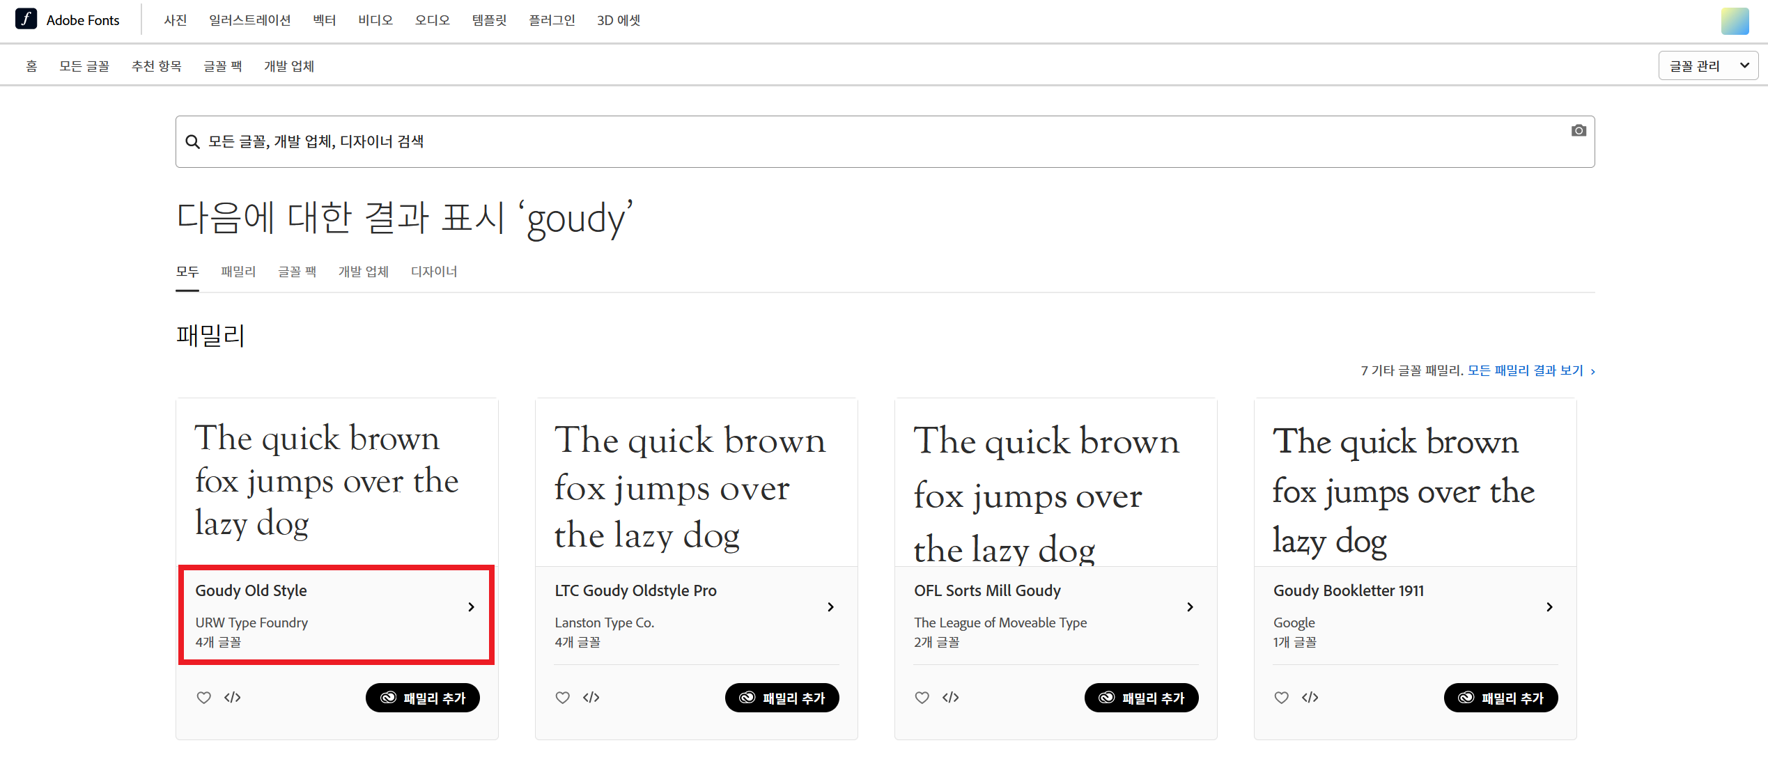The image size is (1768, 775).
Task: Favorite OFL Sorts Mill Goudy heart icon
Action: [922, 697]
